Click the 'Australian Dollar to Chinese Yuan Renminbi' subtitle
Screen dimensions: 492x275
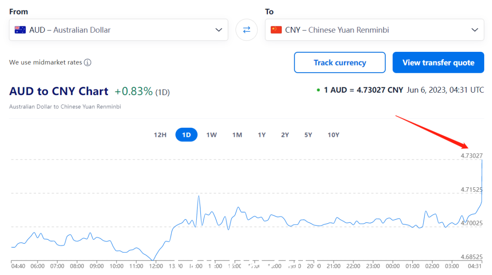pyautogui.click(x=65, y=106)
